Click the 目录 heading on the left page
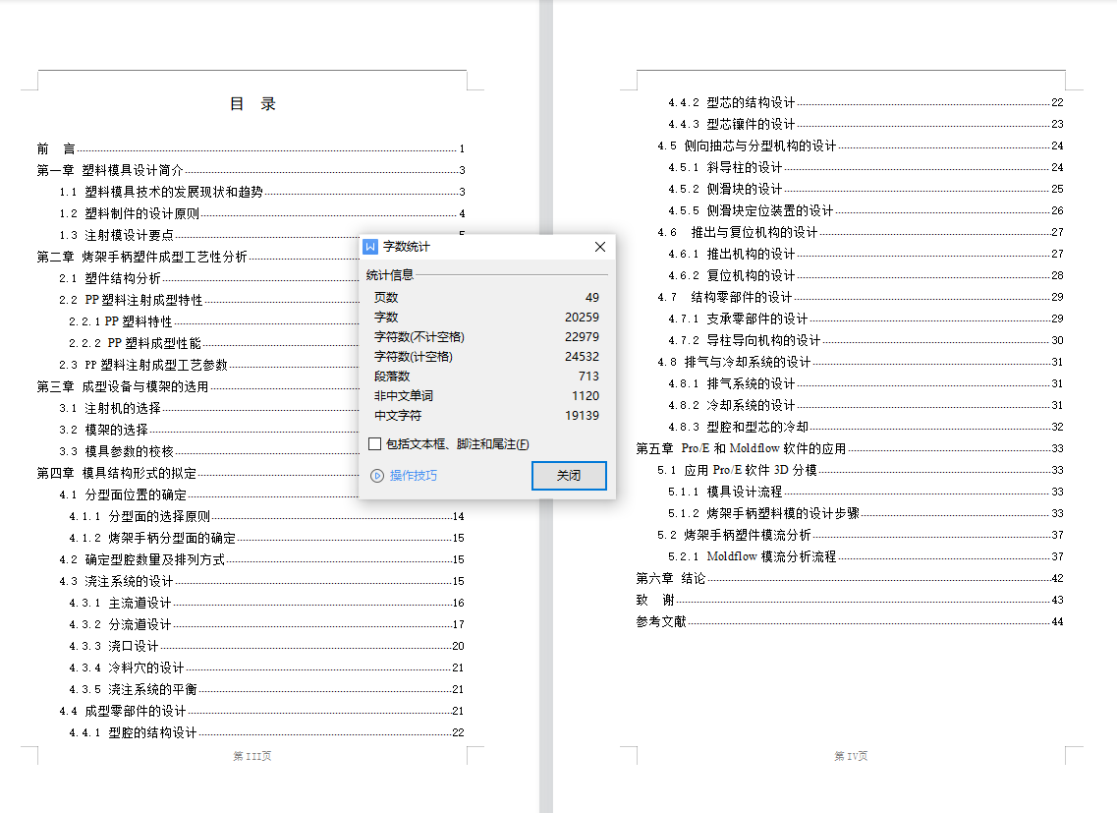 (x=252, y=104)
